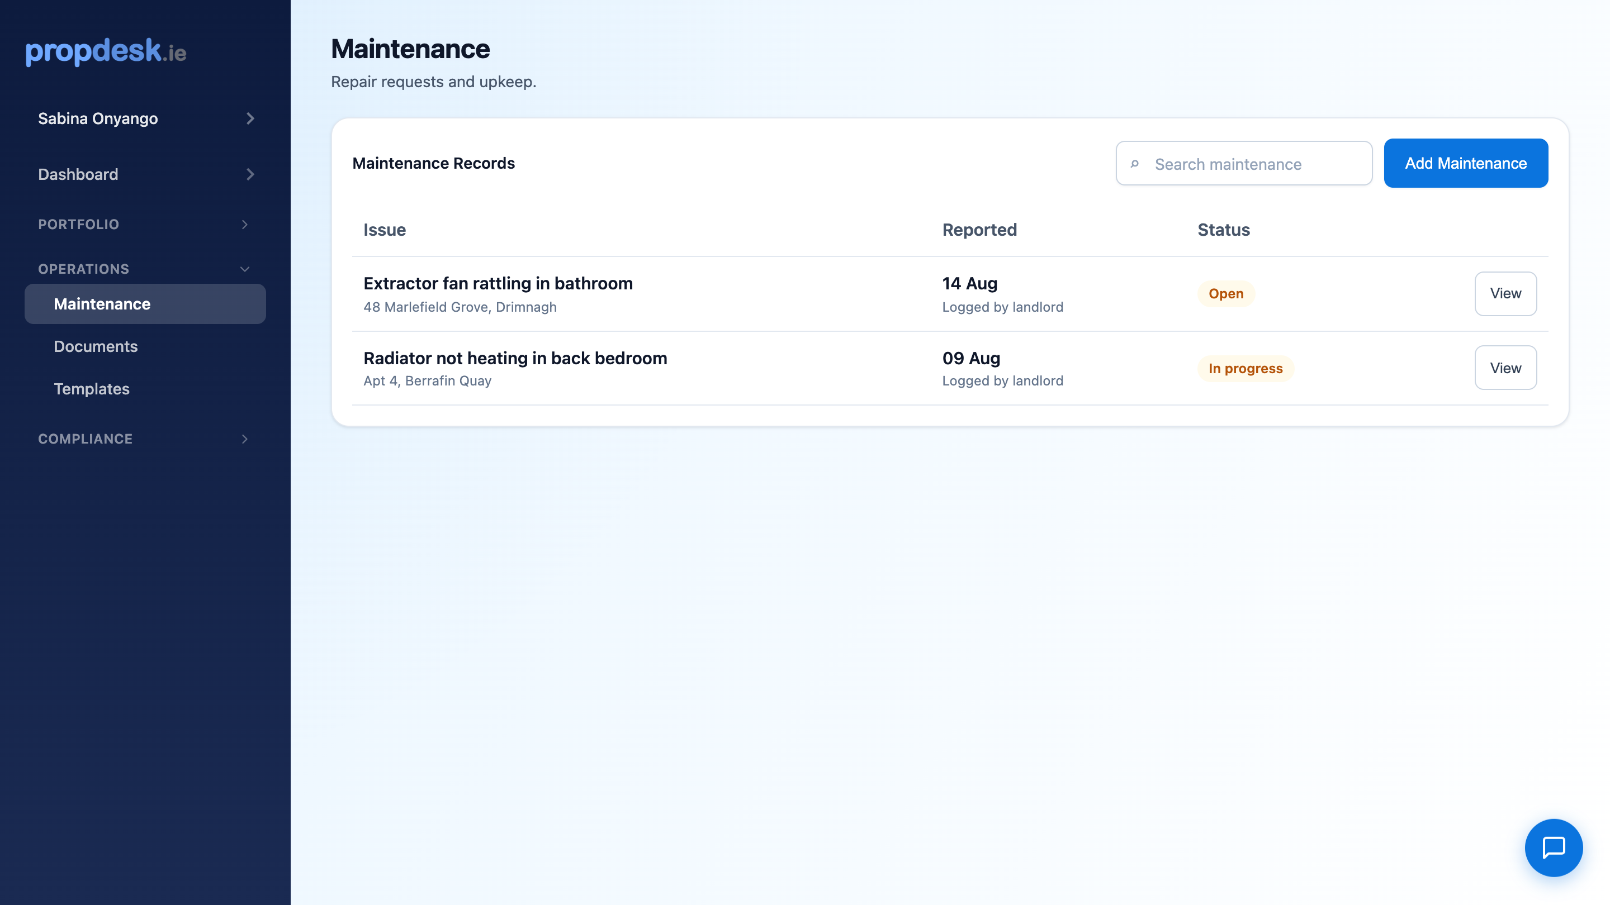Click the Maintenance page title heading
Image resolution: width=1610 pixels, height=905 pixels.
tap(410, 49)
